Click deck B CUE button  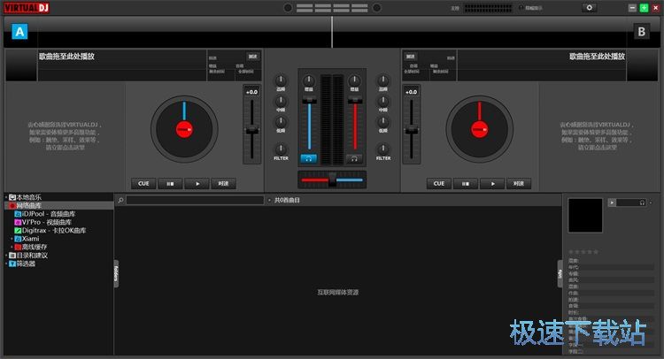[x=439, y=184]
